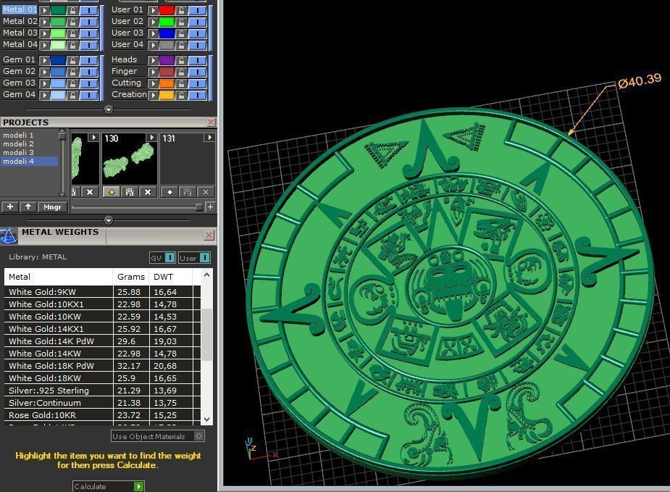The image size is (670, 492).
Task: Click the up arrow button beside Mngr
Action: (28, 207)
